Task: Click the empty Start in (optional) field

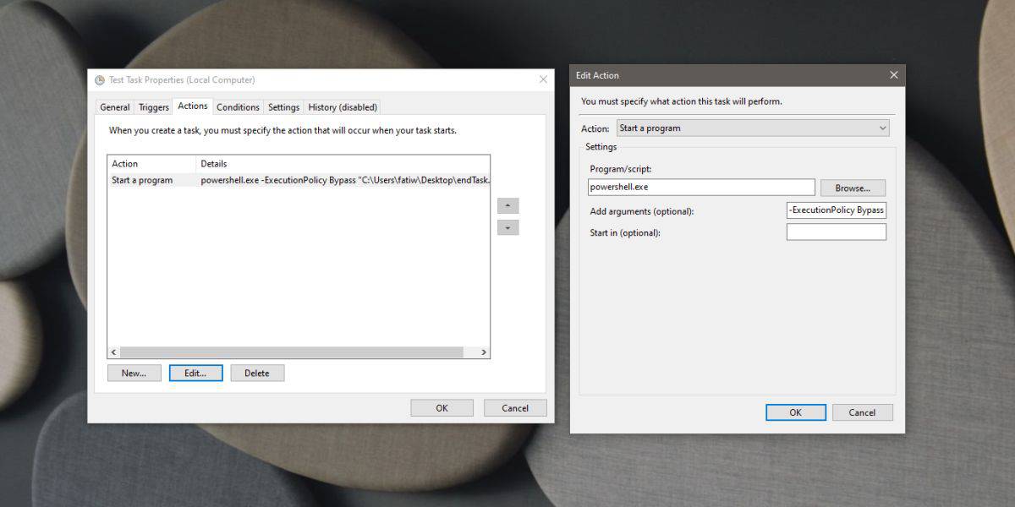Action: [x=837, y=232]
